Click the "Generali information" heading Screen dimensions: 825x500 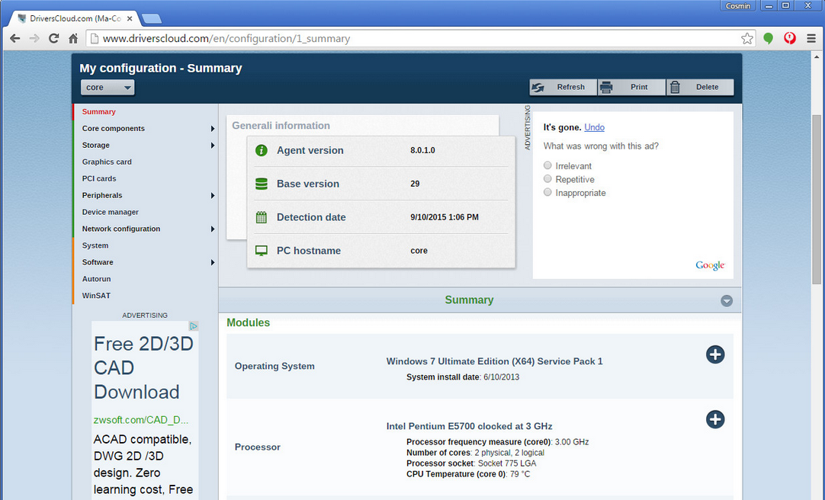[x=281, y=126]
